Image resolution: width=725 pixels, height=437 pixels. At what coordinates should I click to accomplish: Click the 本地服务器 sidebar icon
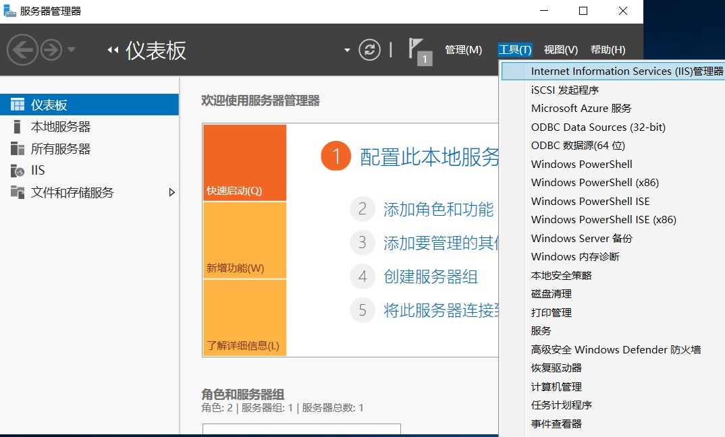click(17, 127)
